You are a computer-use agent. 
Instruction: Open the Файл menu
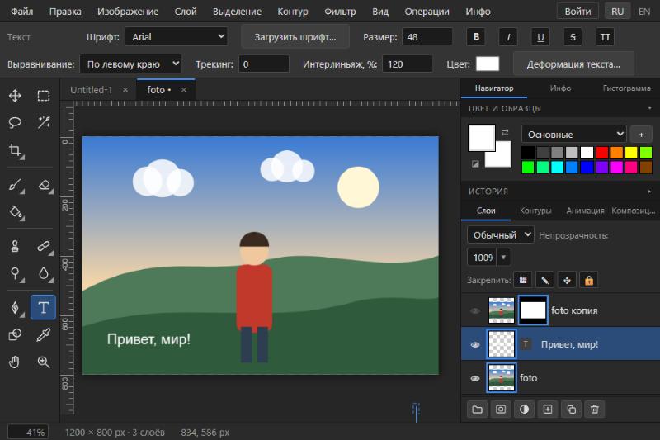click(x=22, y=12)
